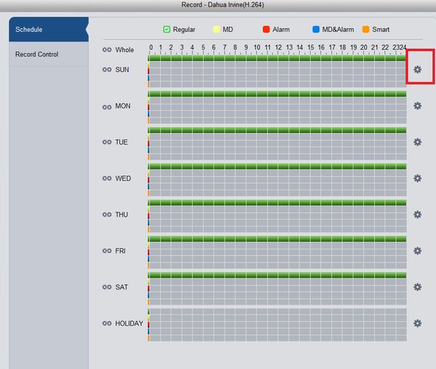The width and height of the screenshot is (436, 369).
Task: Toggle the link icon next to HOLIDAY
Action: 107,323
